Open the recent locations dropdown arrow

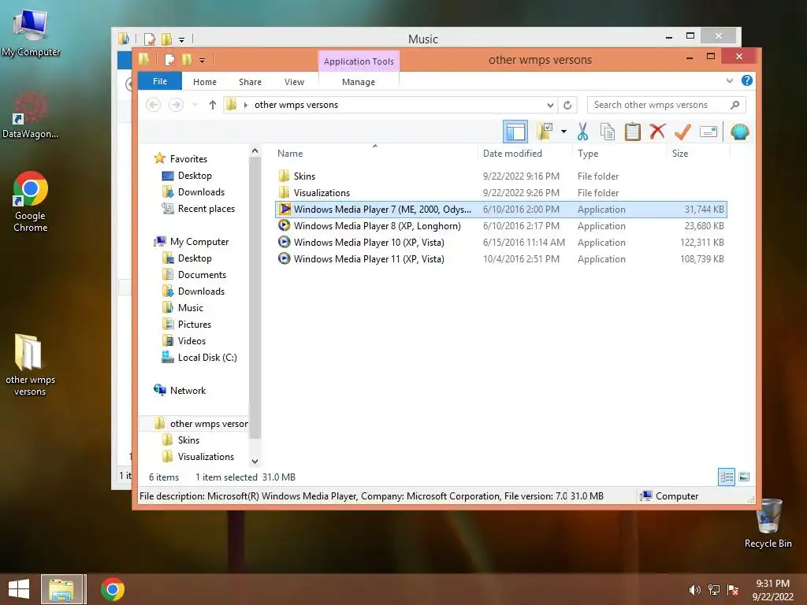(x=195, y=105)
